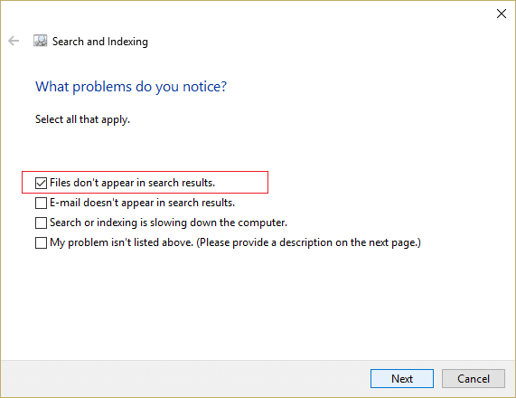
Task: Go back using the left arrow
Action: coord(14,42)
